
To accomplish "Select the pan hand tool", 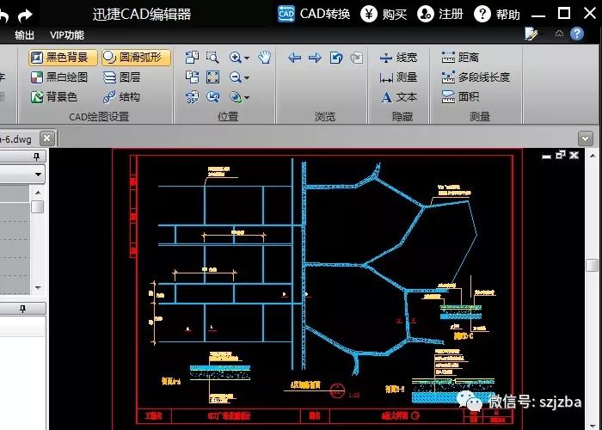I will tap(265, 58).
